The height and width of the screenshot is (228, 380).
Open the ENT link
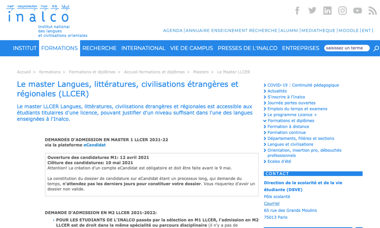(367, 31)
